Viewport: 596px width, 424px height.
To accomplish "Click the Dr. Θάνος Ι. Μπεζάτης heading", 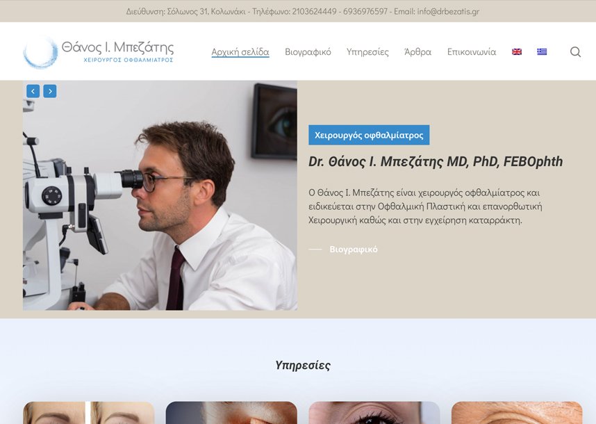I will coord(436,162).
